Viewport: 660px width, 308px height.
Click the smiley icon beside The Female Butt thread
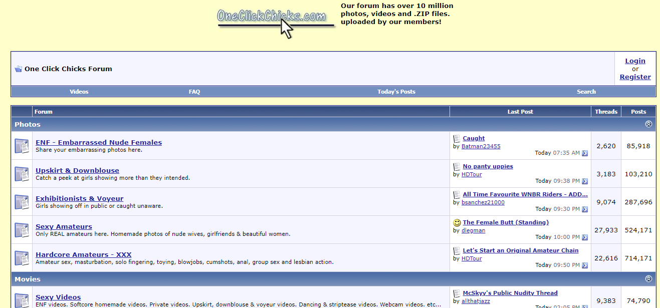click(x=457, y=223)
